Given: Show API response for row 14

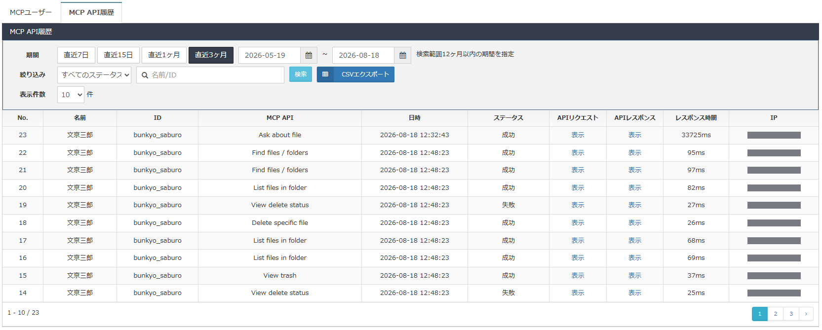Looking at the screenshot, I should (635, 293).
